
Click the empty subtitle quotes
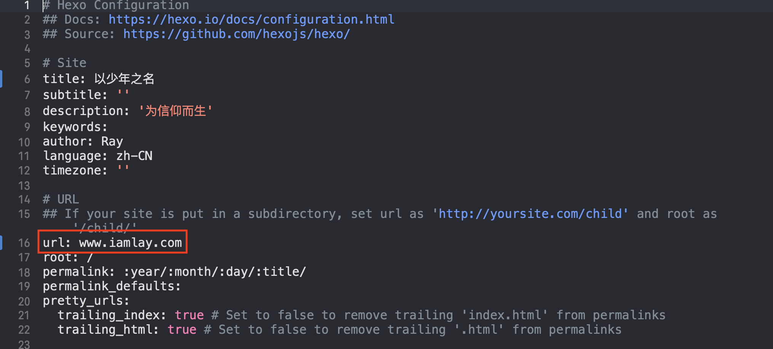point(123,93)
